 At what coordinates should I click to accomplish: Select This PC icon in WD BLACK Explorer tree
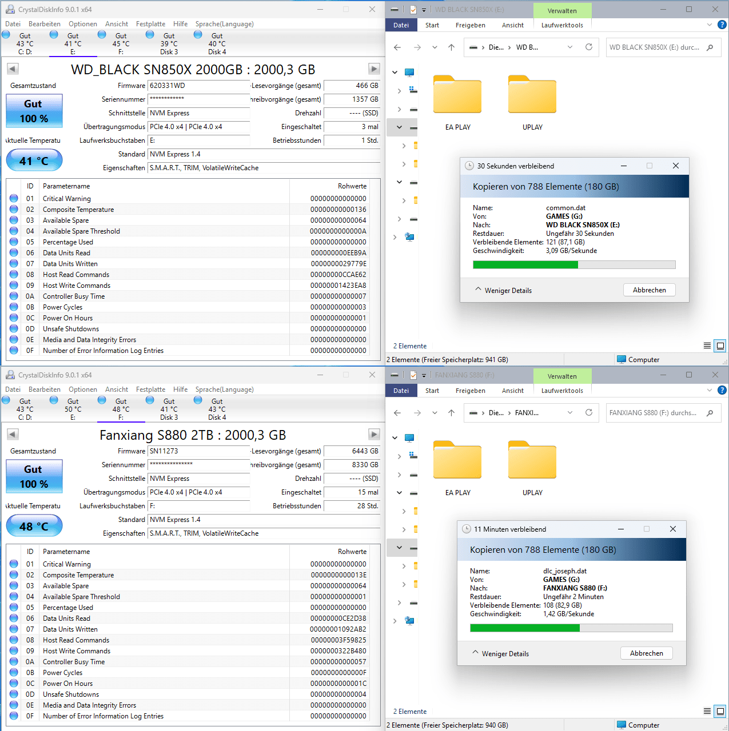(409, 73)
